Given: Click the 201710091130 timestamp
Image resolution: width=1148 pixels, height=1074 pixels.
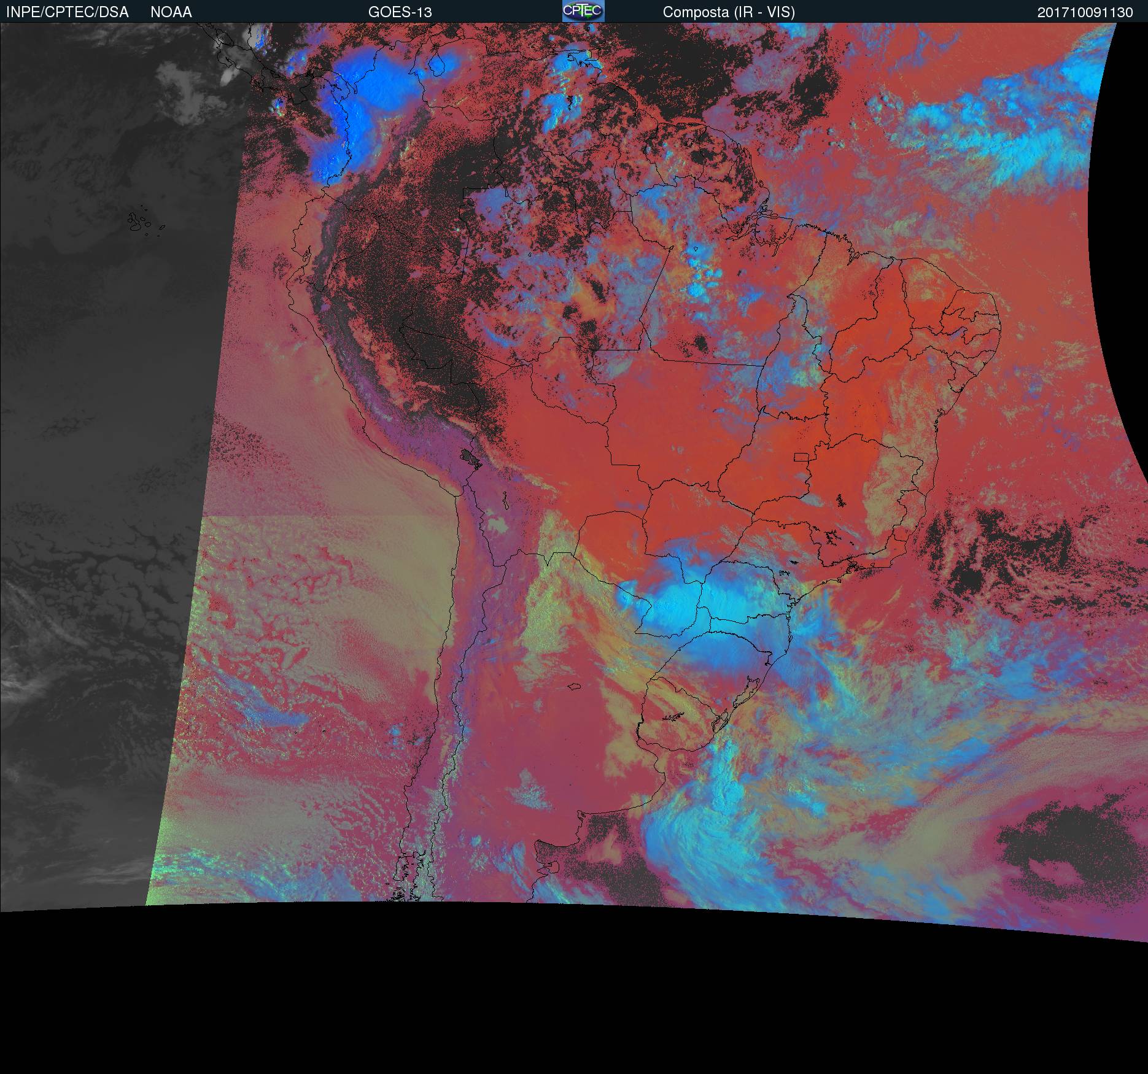Looking at the screenshot, I should pyautogui.click(x=1085, y=12).
